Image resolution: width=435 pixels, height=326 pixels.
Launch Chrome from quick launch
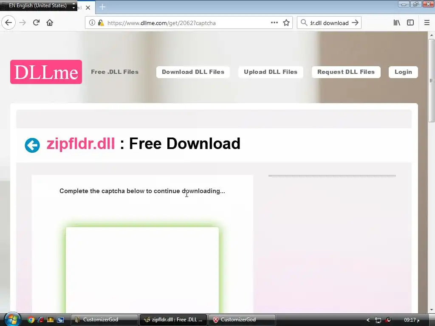pos(31,320)
